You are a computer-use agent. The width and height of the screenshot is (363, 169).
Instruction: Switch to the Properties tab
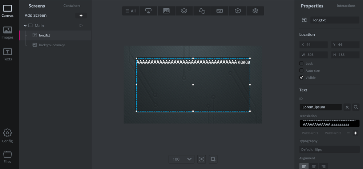pyautogui.click(x=312, y=6)
